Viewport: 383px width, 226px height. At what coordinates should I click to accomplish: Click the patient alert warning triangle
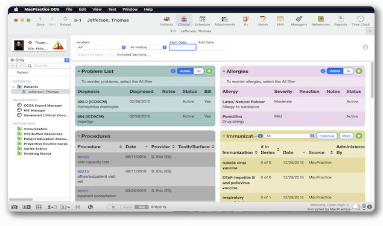[x=58, y=45]
